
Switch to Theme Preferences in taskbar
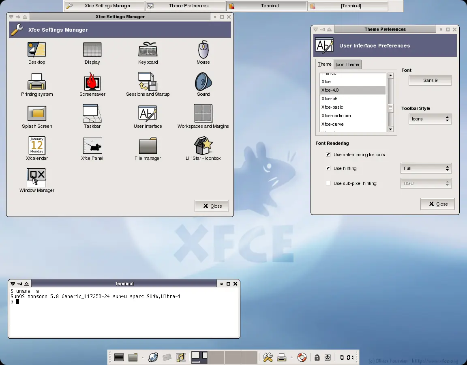click(186, 6)
